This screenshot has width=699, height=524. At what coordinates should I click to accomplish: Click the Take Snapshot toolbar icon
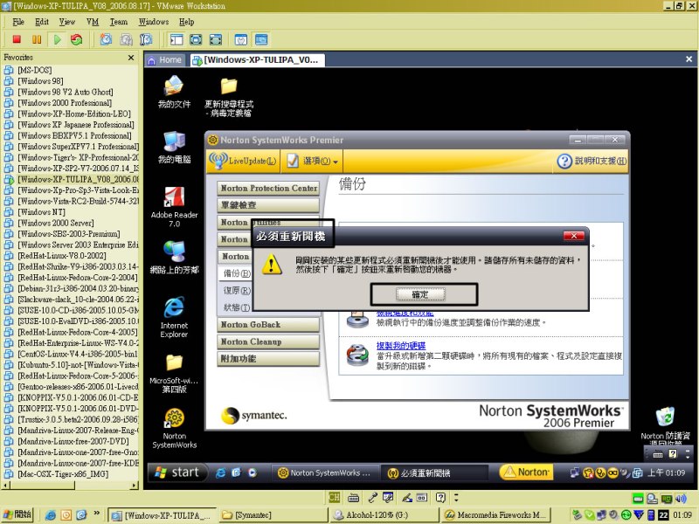tap(106, 39)
